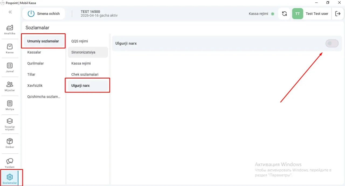
Task: Open the Mijozlar customers icon
Action: (x=10, y=87)
